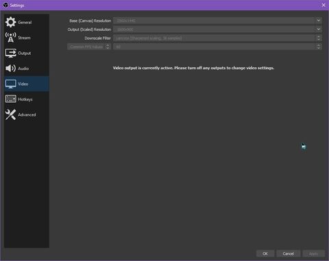The width and height of the screenshot is (329, 261).
Task: Open the FPS value dropdown arrow
Action: tap(319, 47)
